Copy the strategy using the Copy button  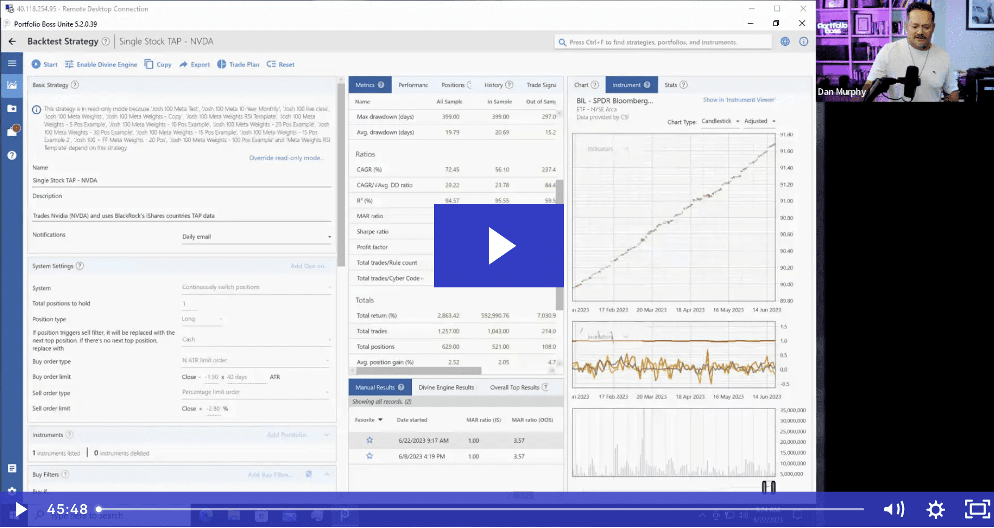point(158,64)
